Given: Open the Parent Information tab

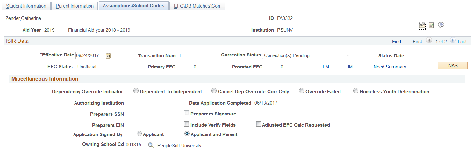Looking at the screenshot, I should pyautogui.click(x=75, y=6).
